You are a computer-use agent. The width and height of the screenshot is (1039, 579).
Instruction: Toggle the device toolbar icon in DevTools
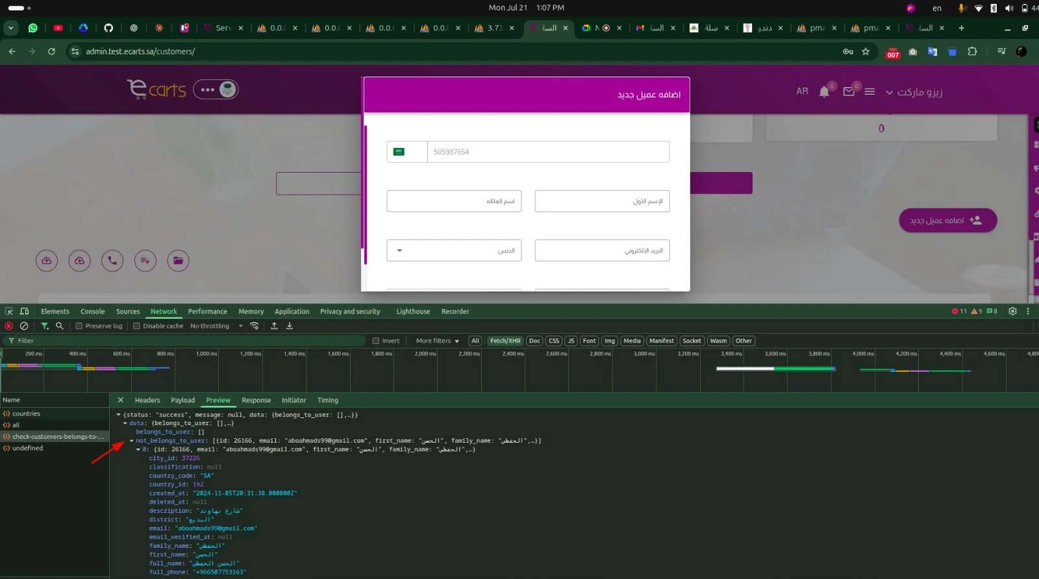(24, 312)
